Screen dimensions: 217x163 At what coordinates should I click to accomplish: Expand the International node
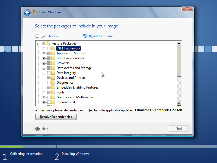click(x=44, y=102)
